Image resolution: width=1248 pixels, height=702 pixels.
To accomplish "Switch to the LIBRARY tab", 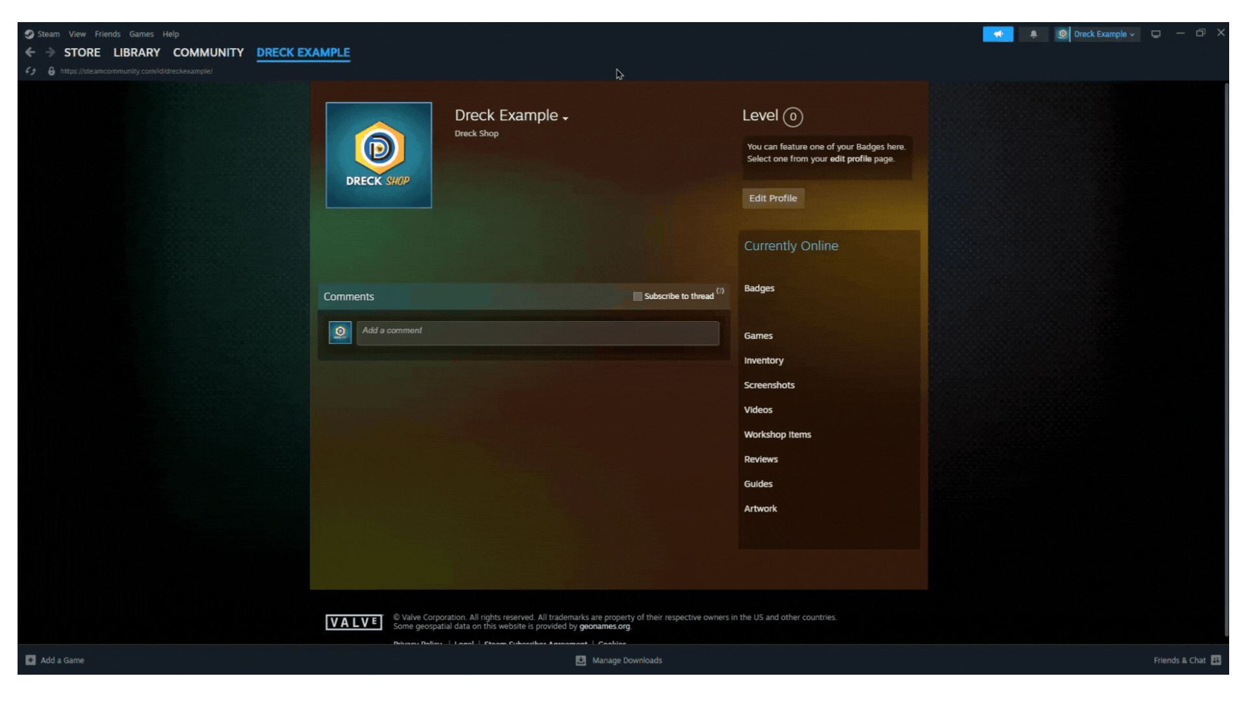I will pos(136,52).
